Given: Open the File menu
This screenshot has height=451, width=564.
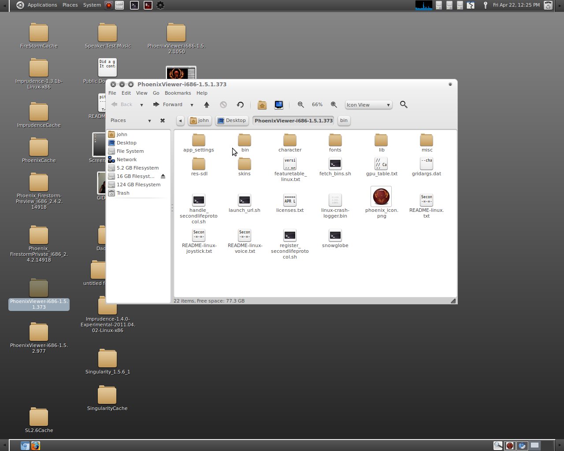Looking at the screenshot, I should point(112,93).
